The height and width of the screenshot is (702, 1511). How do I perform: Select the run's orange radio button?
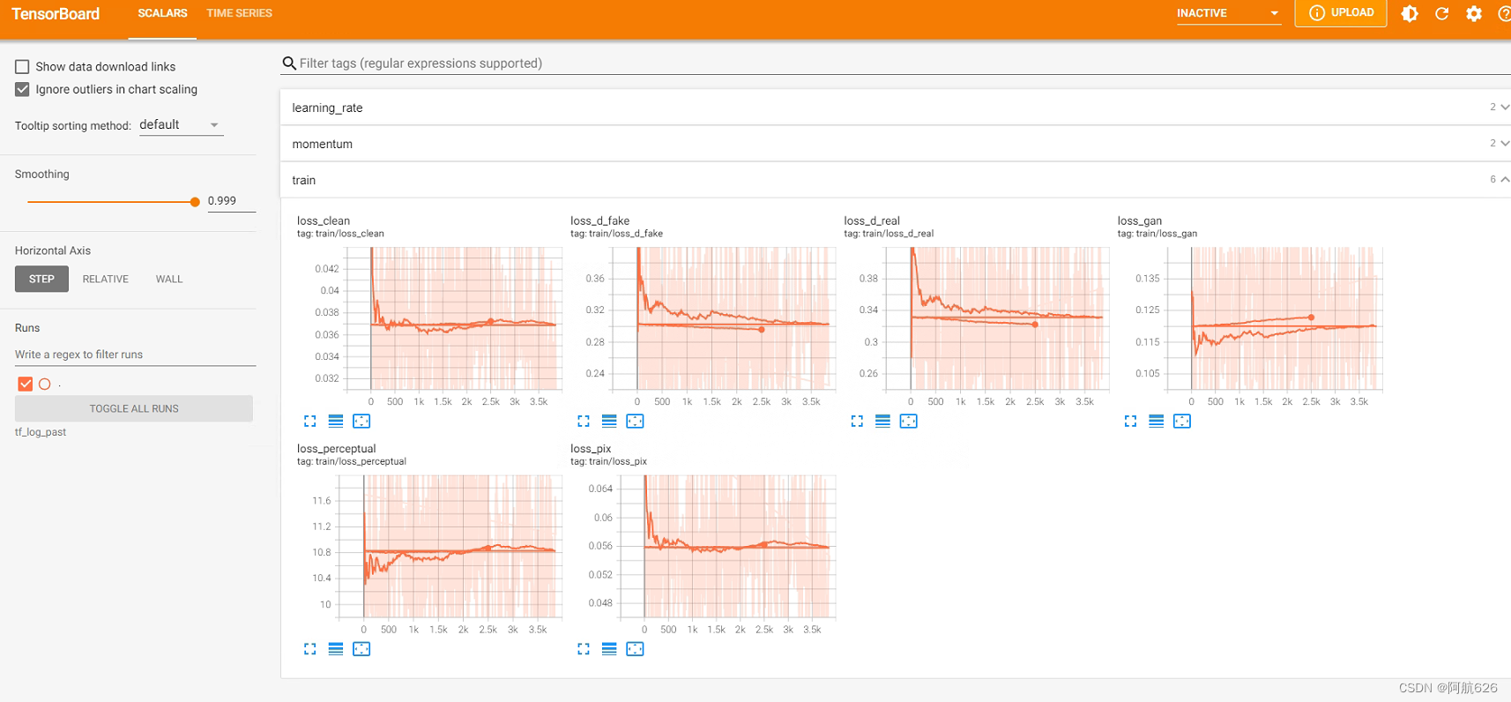(45, 384)
